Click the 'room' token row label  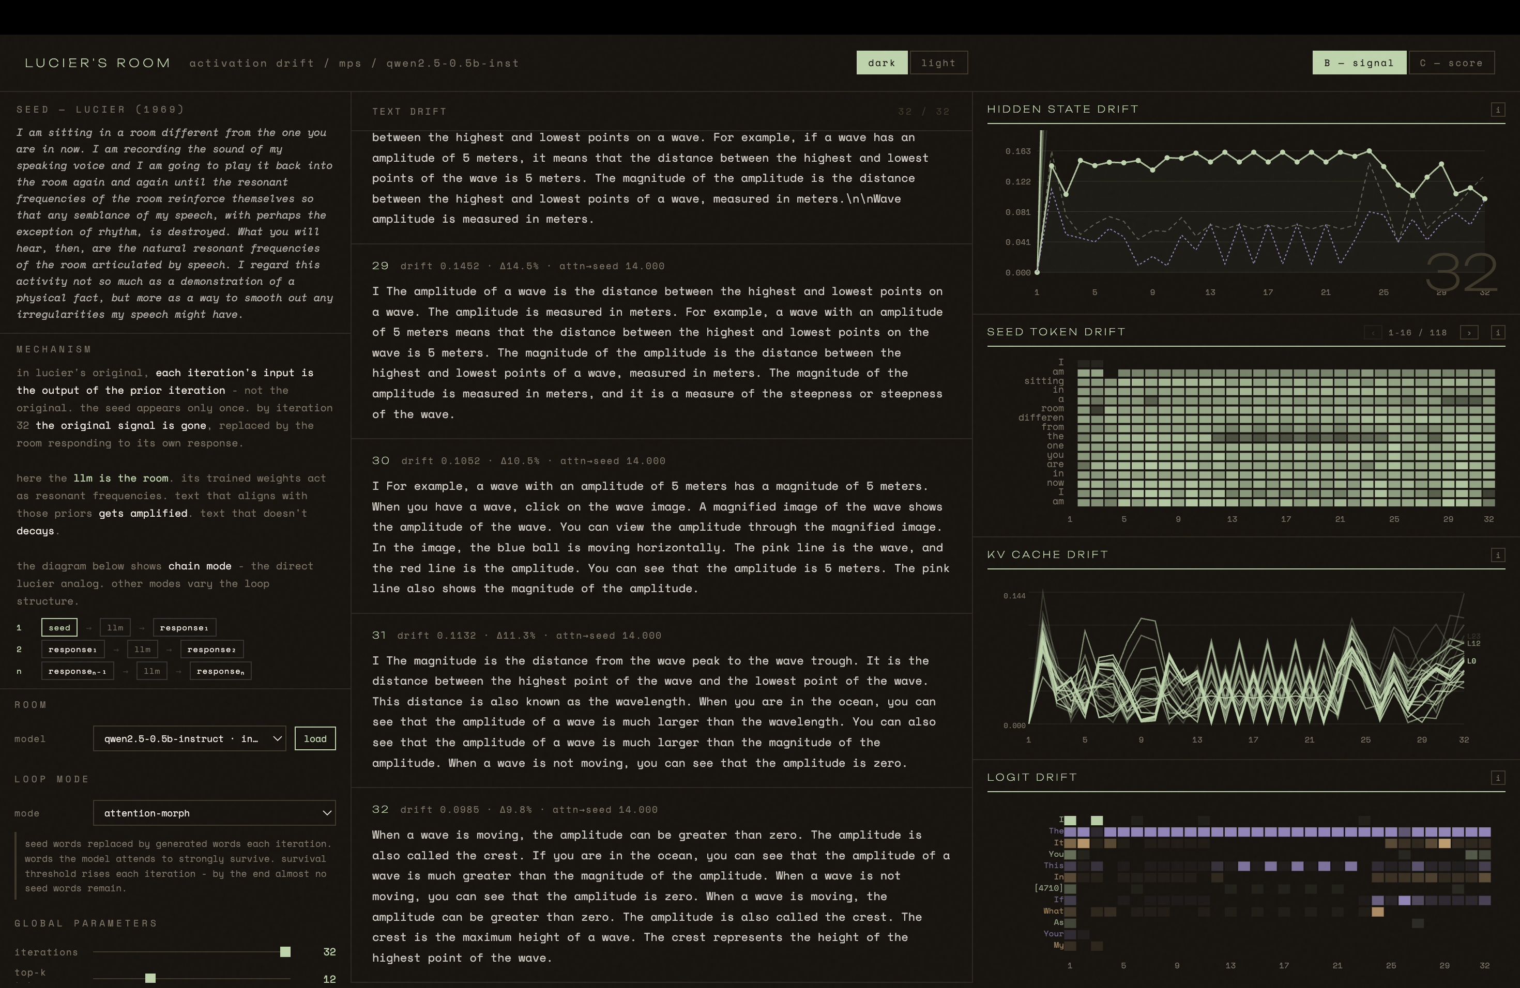(1053, 408)
